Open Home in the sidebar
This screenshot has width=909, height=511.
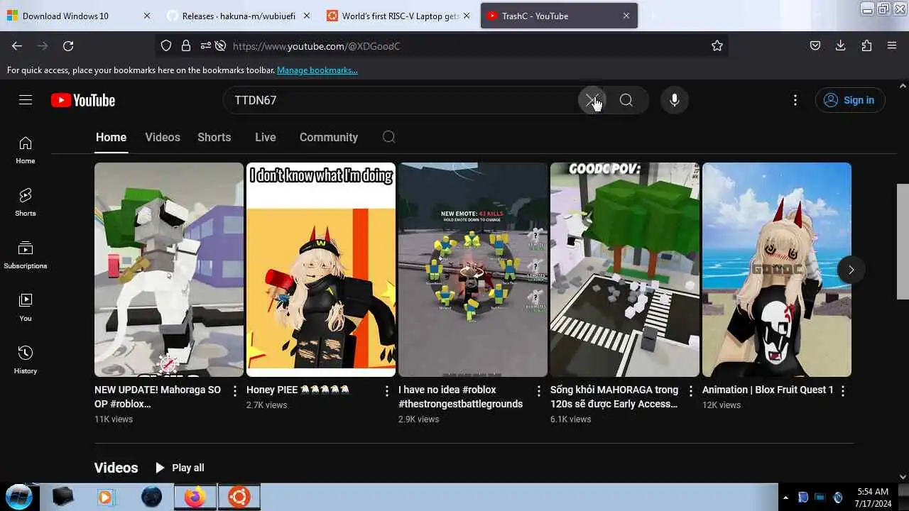(26, 150)
